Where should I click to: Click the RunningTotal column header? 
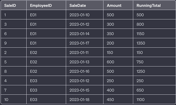[154, 5]
